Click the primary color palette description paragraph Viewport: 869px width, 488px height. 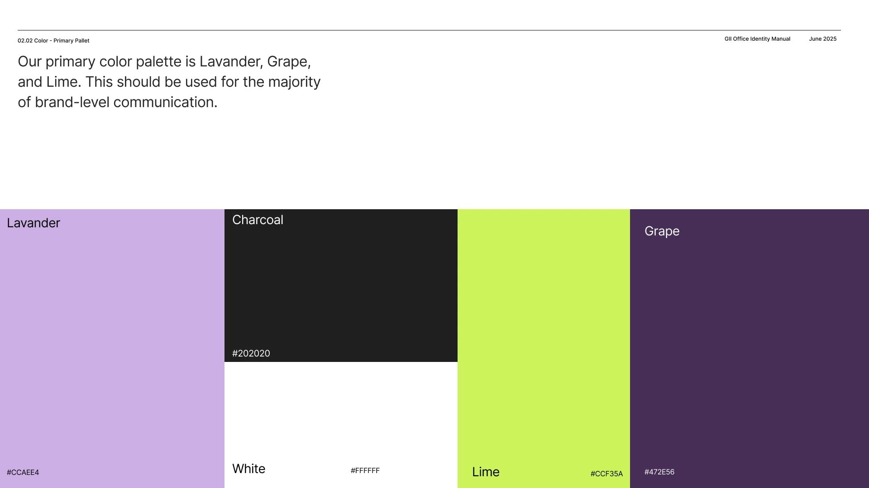169,82
